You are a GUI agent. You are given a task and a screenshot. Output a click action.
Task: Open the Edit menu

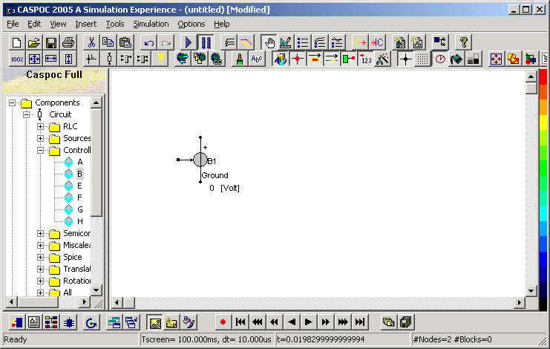pyautogui.click(x=34, y=24)
